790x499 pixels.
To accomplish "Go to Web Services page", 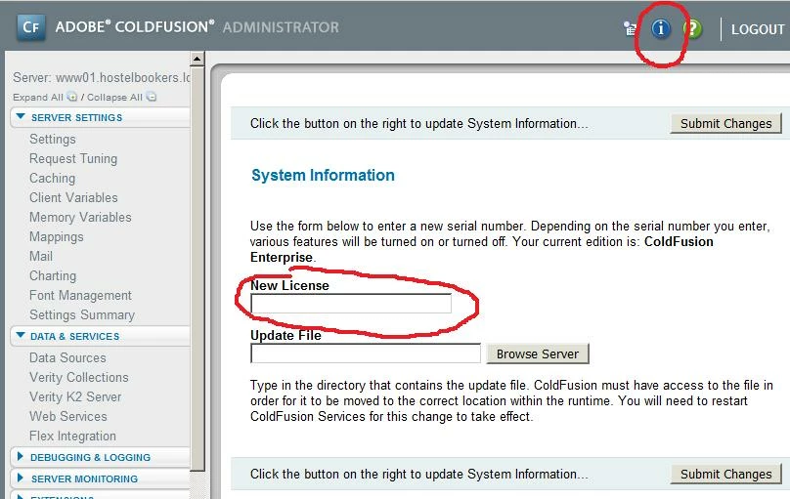I will [68, 417].
